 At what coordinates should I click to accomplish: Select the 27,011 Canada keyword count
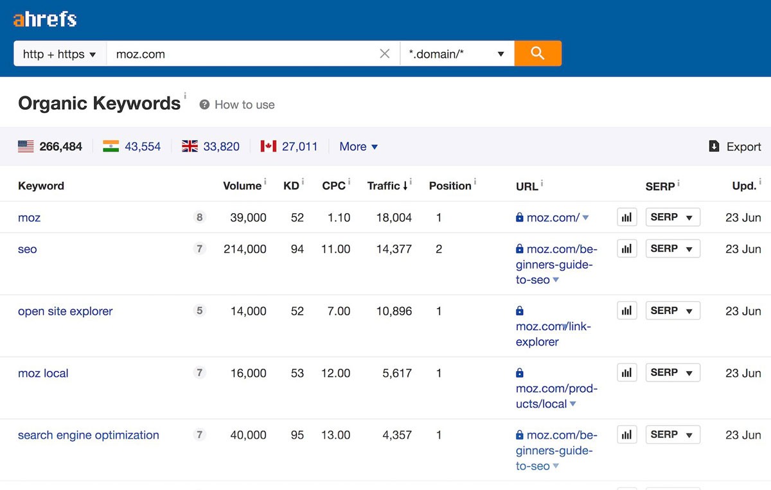300,146
